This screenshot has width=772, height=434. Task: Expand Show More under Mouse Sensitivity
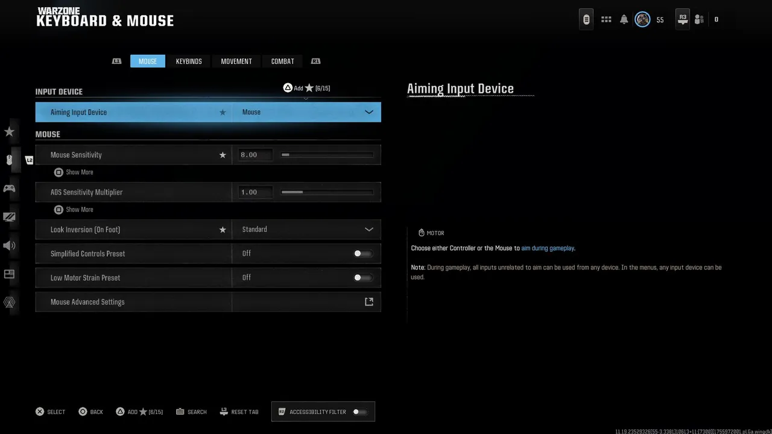[74, 172]
